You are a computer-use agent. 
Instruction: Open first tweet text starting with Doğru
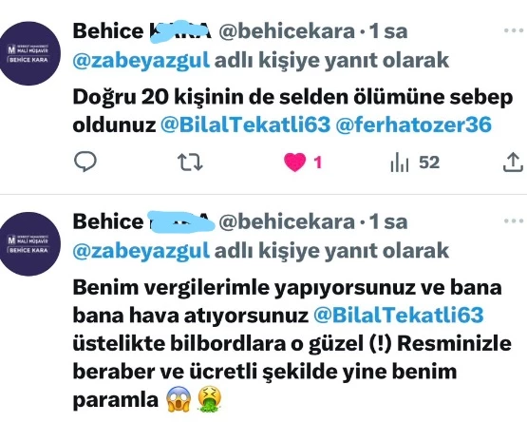pyautogui.click(x=292, y=110)
